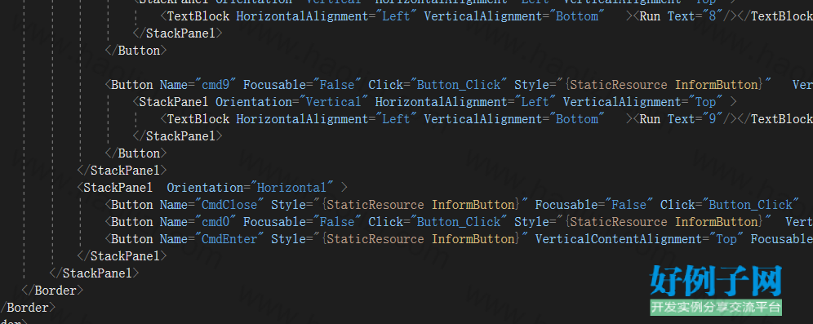Click "Focusable" attribute on the CmdClose line
Screen dimensions: 813x324
click(566, 205)
